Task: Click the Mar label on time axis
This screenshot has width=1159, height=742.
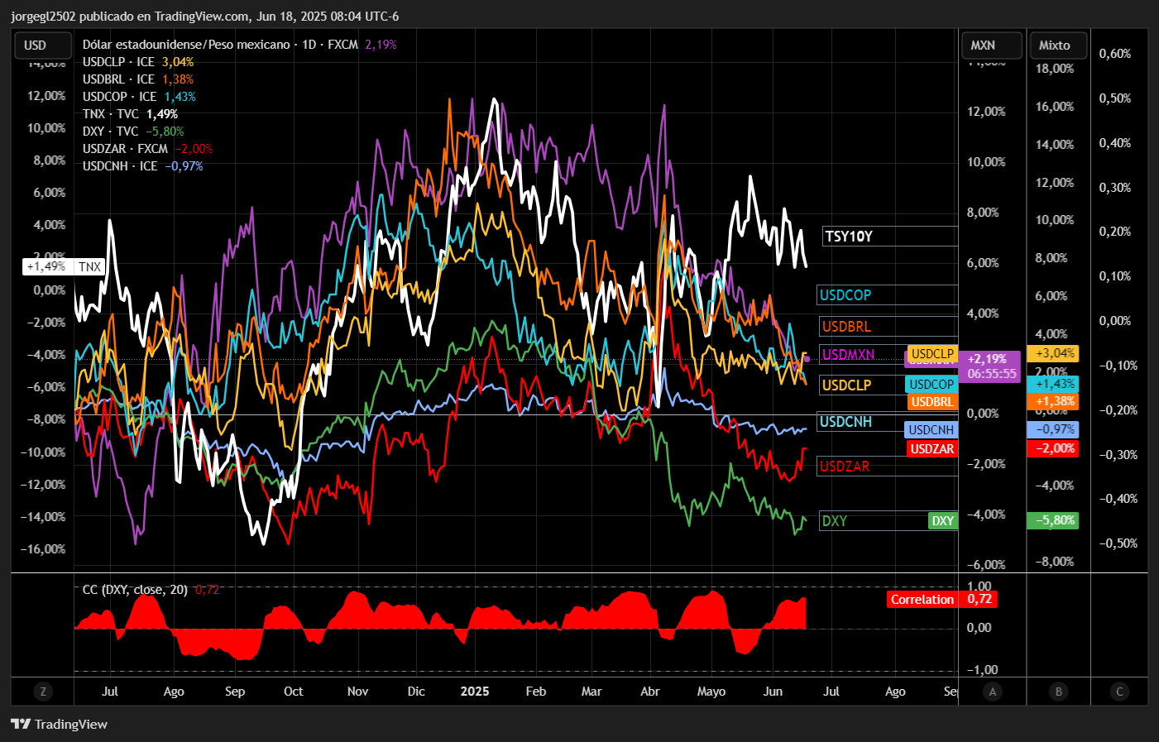Action: [x=591, y=692]
